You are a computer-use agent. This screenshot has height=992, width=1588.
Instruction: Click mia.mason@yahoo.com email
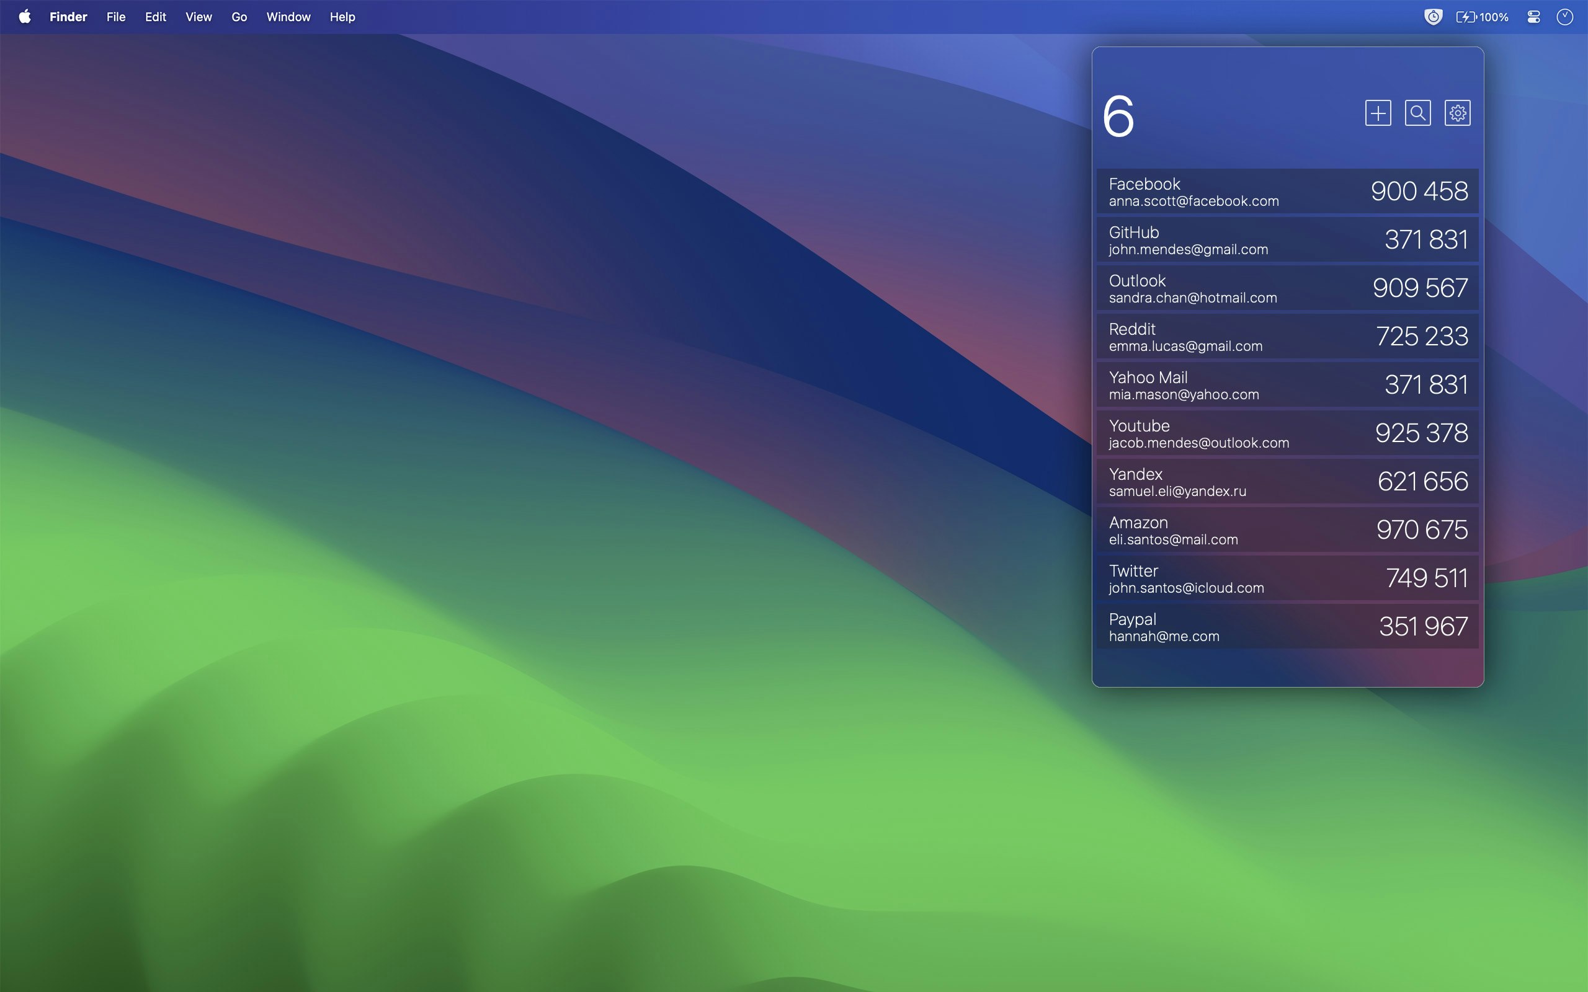[1184, 395]
